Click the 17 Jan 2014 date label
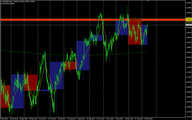 [x=139, y=119]
